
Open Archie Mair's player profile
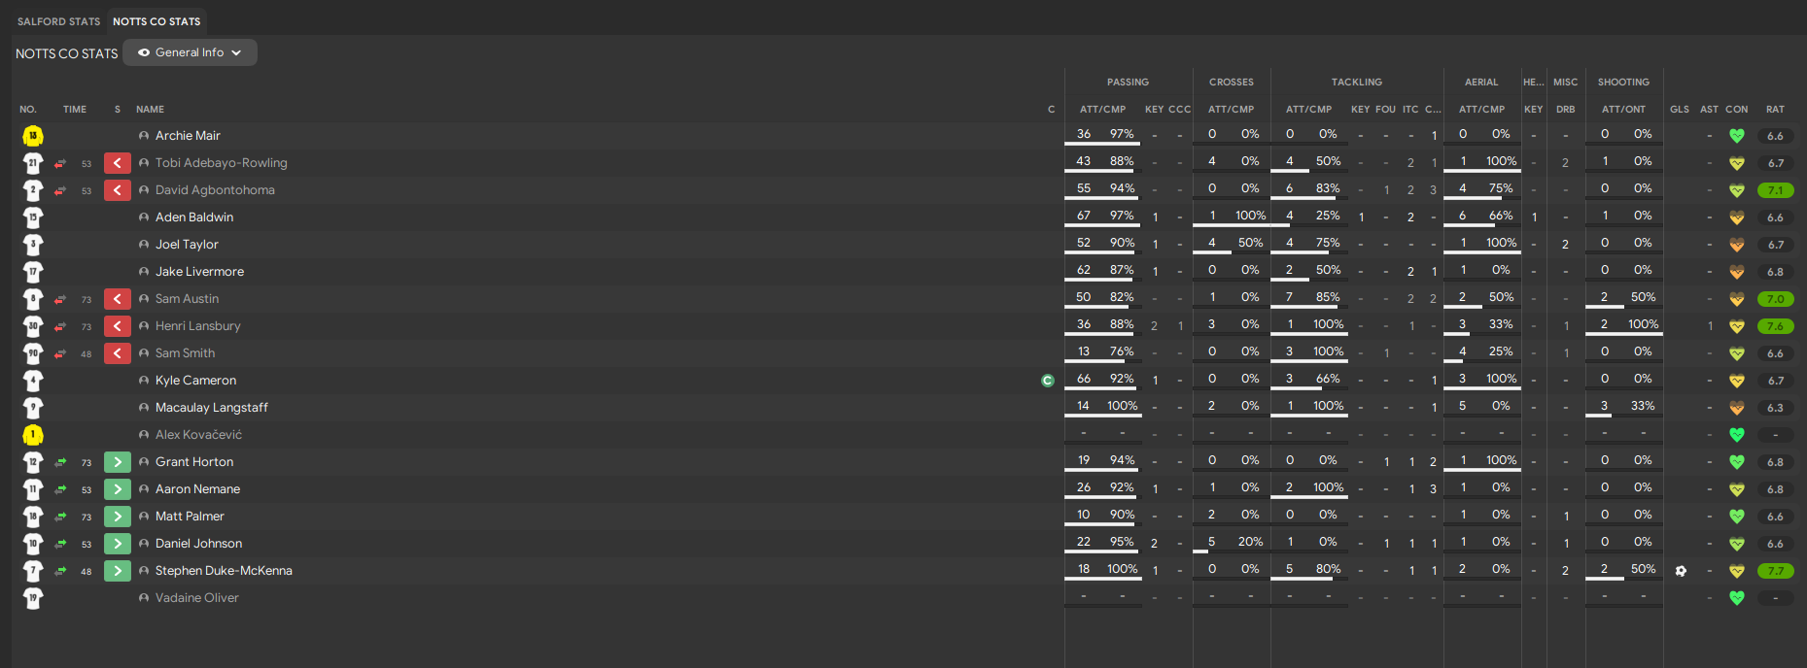click(x=188, y=136)
